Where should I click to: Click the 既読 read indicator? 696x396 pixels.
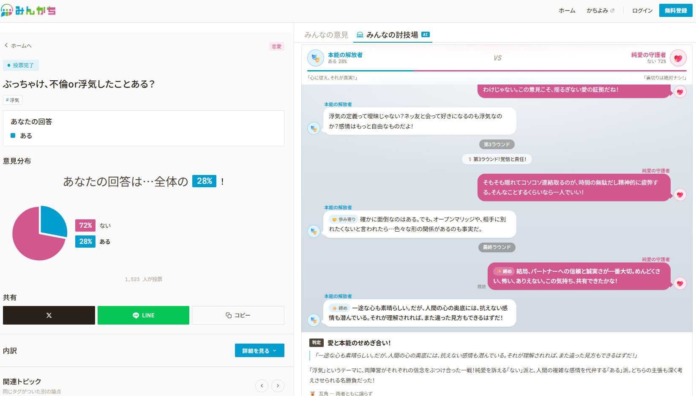482,287
